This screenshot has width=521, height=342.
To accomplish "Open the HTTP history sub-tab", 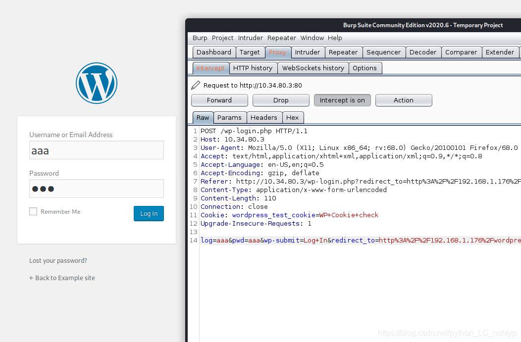I will (253, 68).
